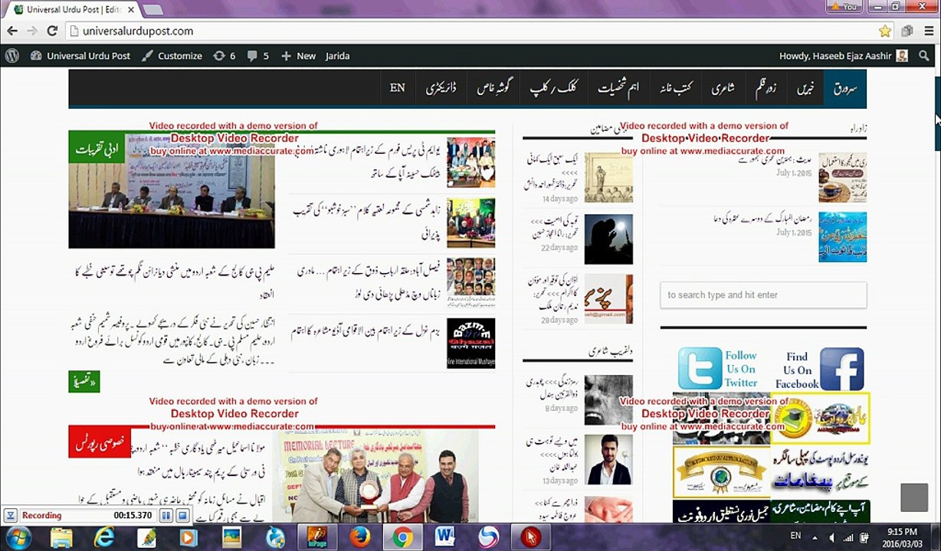This screenshot has width=941, height=551.
Task: Open Firefox from the taskbar
Action: (x=359, y=538)
